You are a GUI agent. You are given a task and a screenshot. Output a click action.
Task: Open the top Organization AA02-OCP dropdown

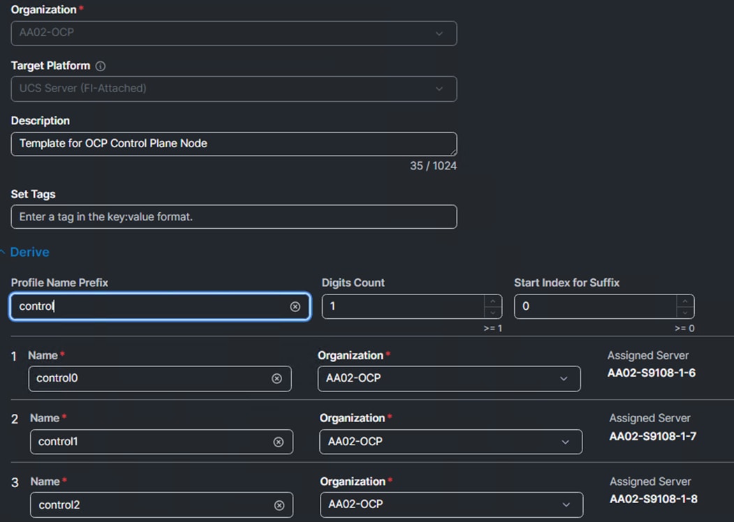tap(233, 33)
